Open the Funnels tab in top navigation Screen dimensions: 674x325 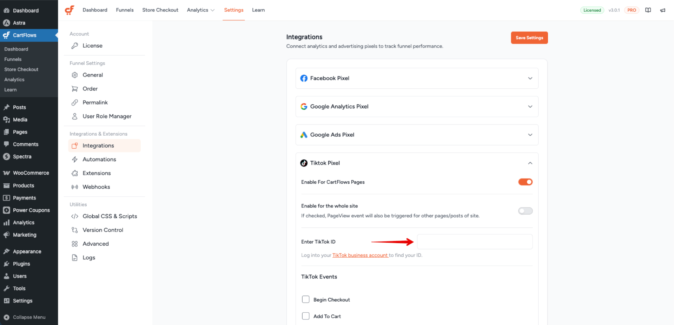pyautogui.click(x=125, y=10)
